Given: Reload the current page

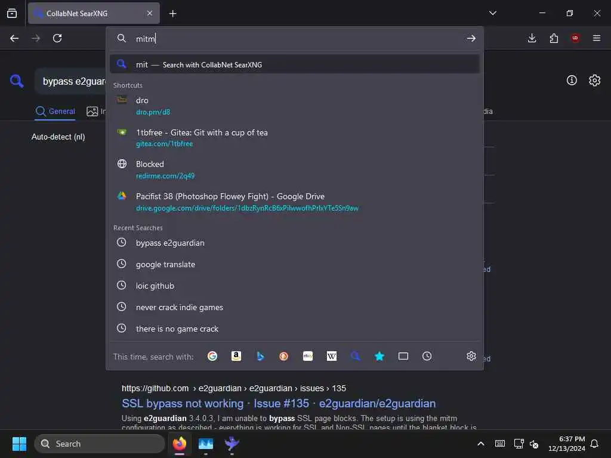Looking at the screenshot, I should (x=57, y=38).
